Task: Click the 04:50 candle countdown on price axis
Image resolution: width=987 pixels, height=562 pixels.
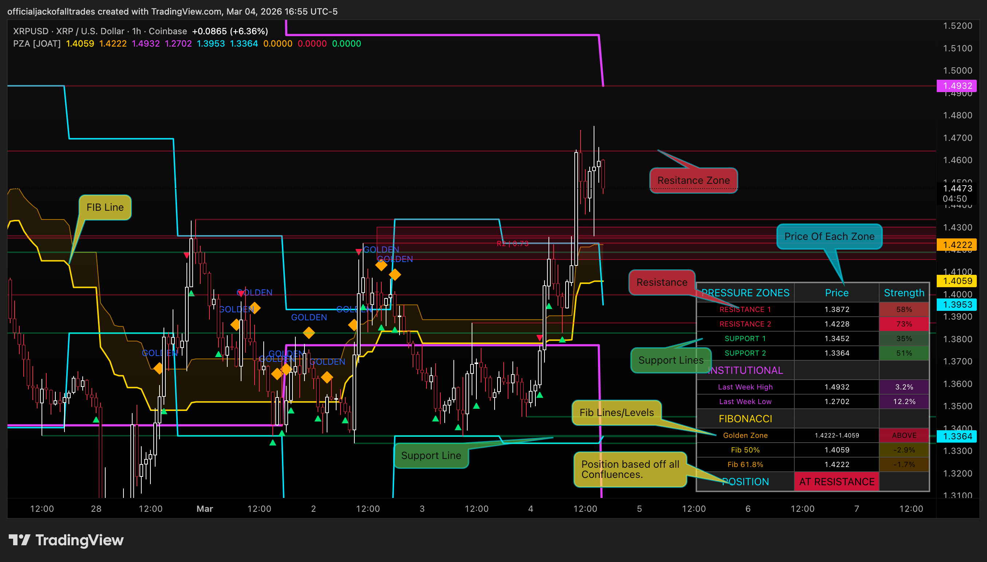Action: 955,199
